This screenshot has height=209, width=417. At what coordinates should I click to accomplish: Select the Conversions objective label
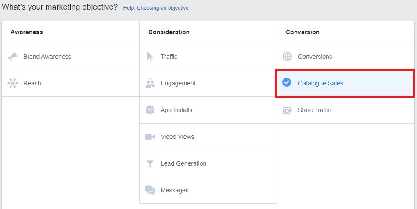tap(315, 57)
